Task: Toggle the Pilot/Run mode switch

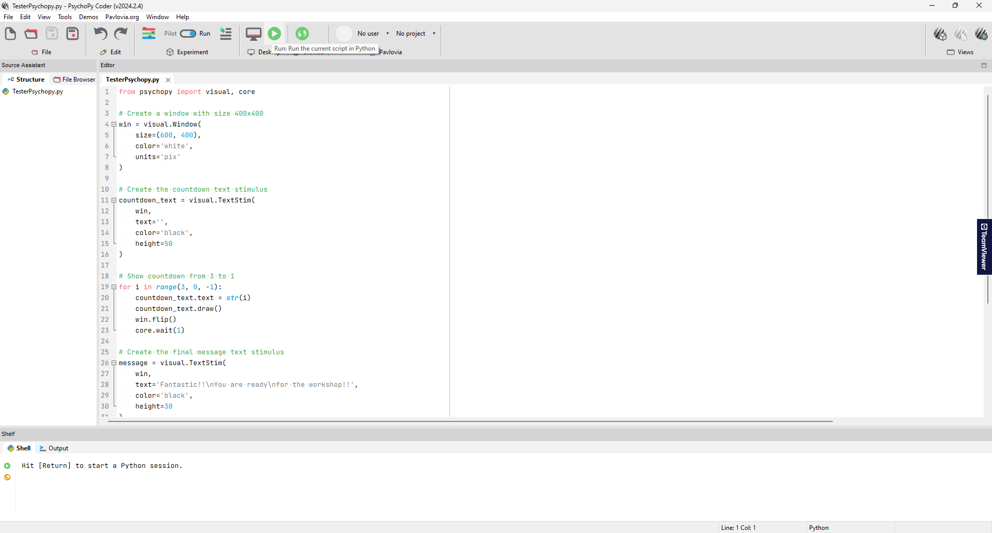Action: click(188, 34)
